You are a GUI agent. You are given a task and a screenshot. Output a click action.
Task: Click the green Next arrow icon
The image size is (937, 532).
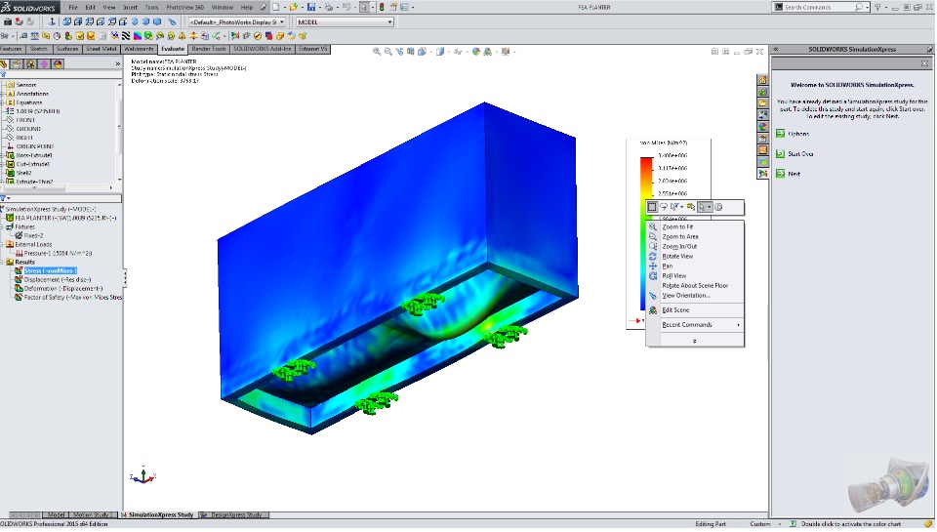[x=781, y=174]
